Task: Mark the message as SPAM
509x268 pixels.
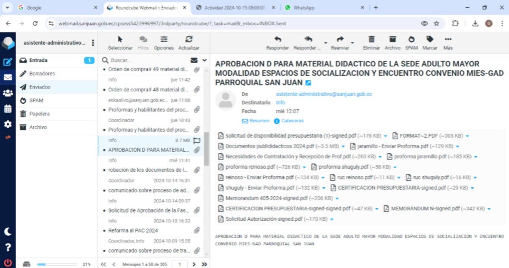Action: [x=411, y=39]
